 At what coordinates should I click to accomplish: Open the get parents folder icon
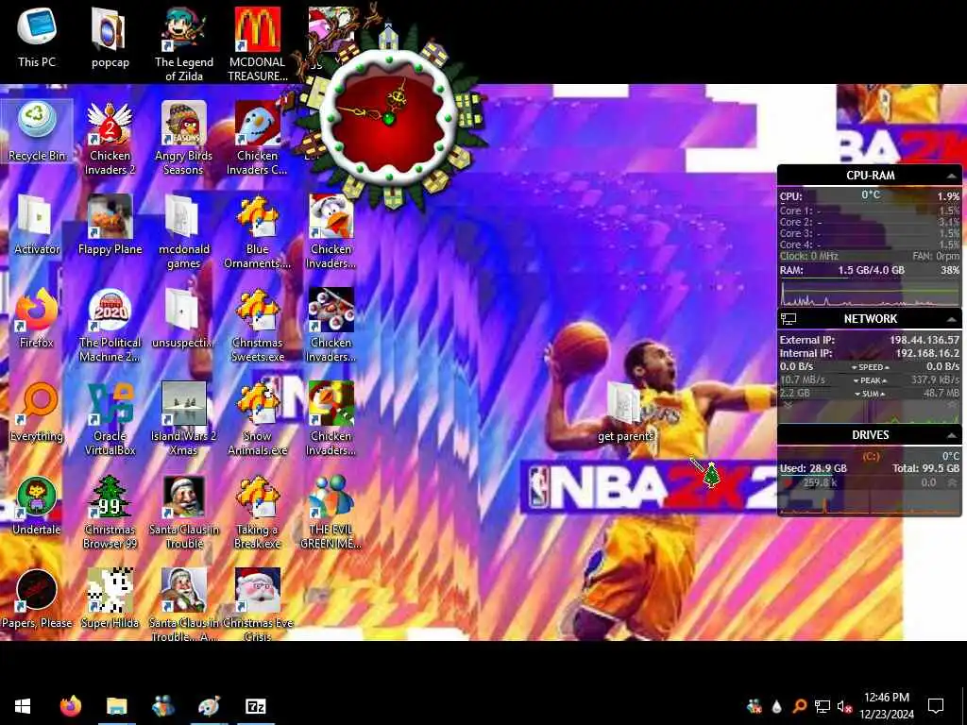coord(625,412)
